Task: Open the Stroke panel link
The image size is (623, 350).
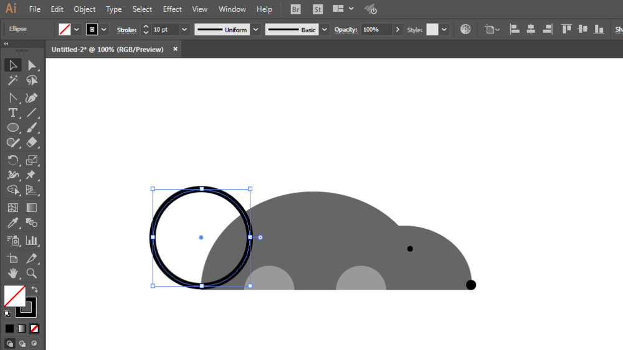Action: pos(126,30)
